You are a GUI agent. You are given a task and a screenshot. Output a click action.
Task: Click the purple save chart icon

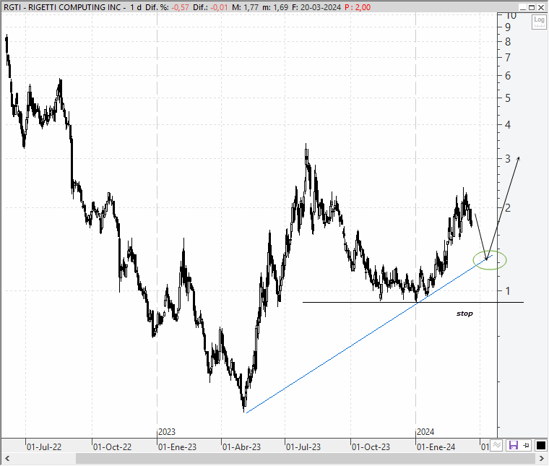point(514,445)
